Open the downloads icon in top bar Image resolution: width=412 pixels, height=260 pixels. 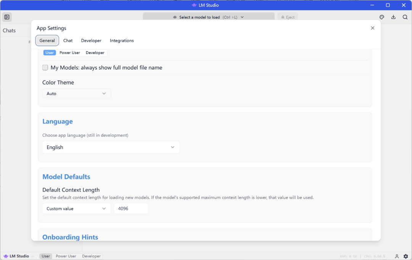click(393, 17)
